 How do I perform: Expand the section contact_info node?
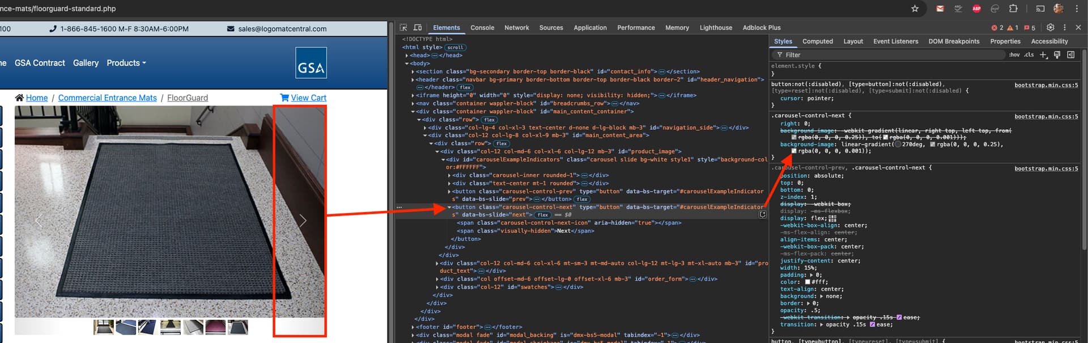click(x=413, y=71)
